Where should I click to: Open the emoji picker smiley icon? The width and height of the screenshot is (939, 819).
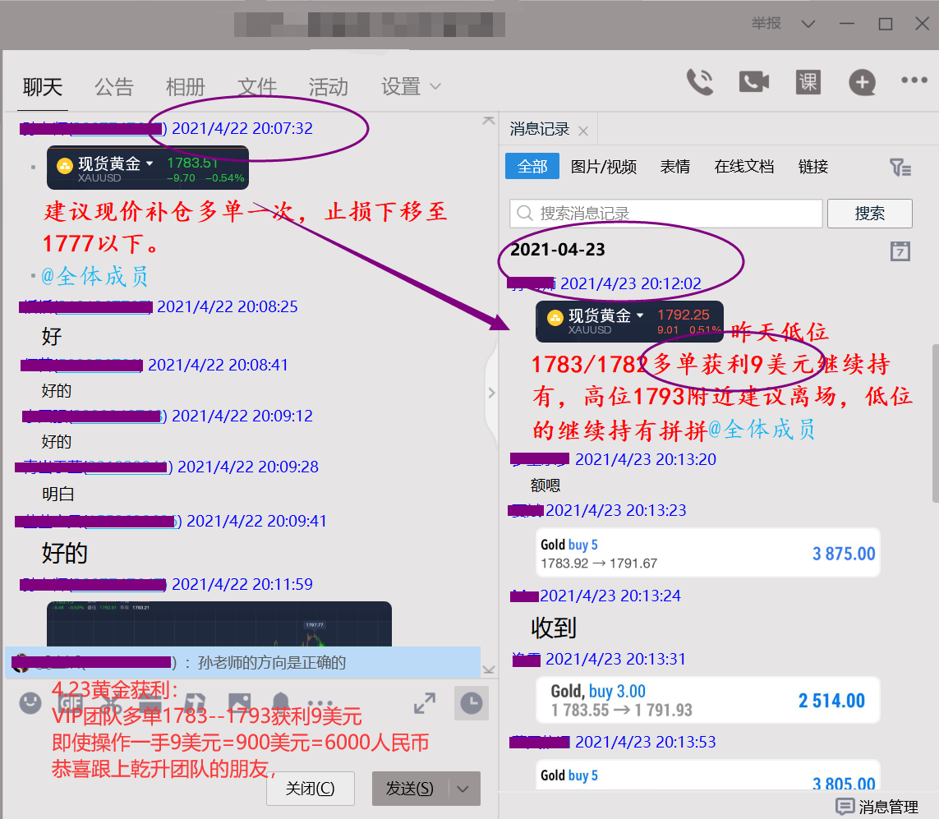coord(30,703)
